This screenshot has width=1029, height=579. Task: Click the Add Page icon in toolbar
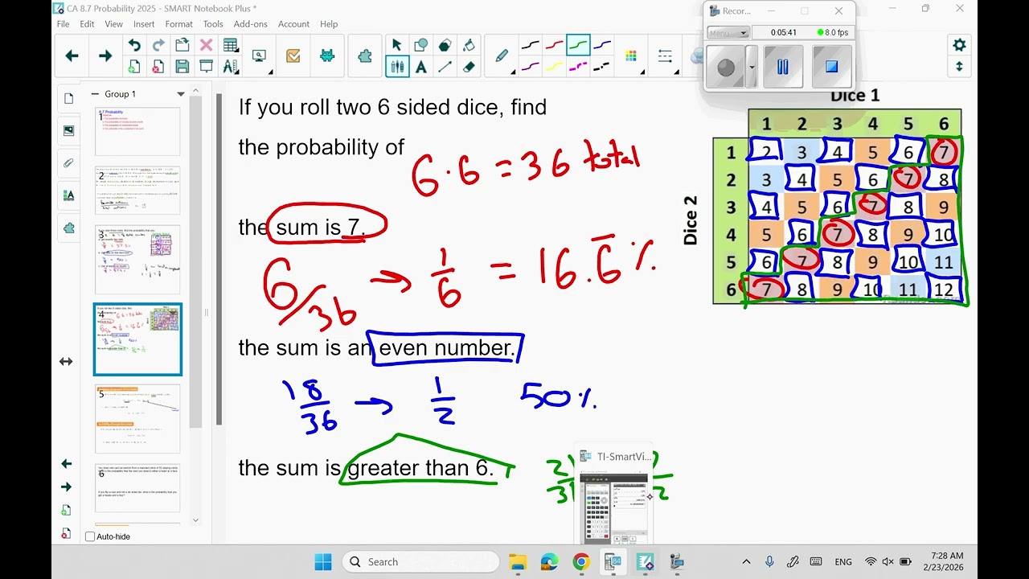(x=134, y=67)
